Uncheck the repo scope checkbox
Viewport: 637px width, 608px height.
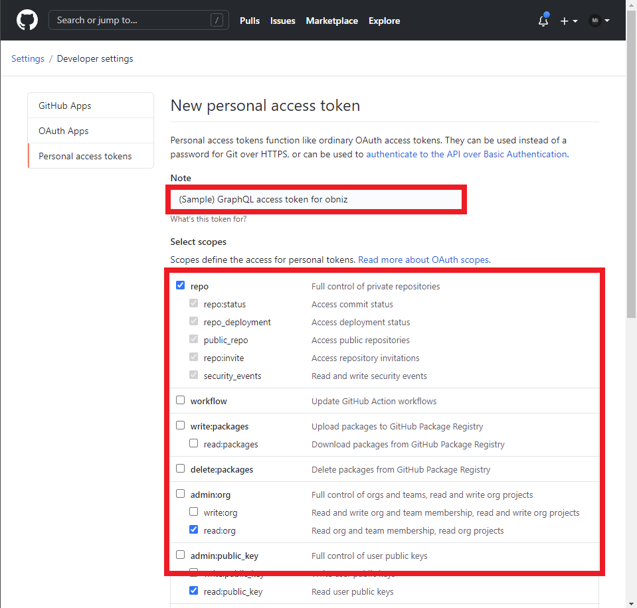(x=181, y=285)
